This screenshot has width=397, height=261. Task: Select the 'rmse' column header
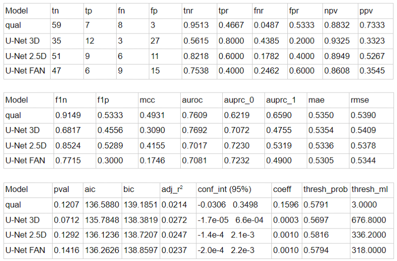(x=360, y=100)
